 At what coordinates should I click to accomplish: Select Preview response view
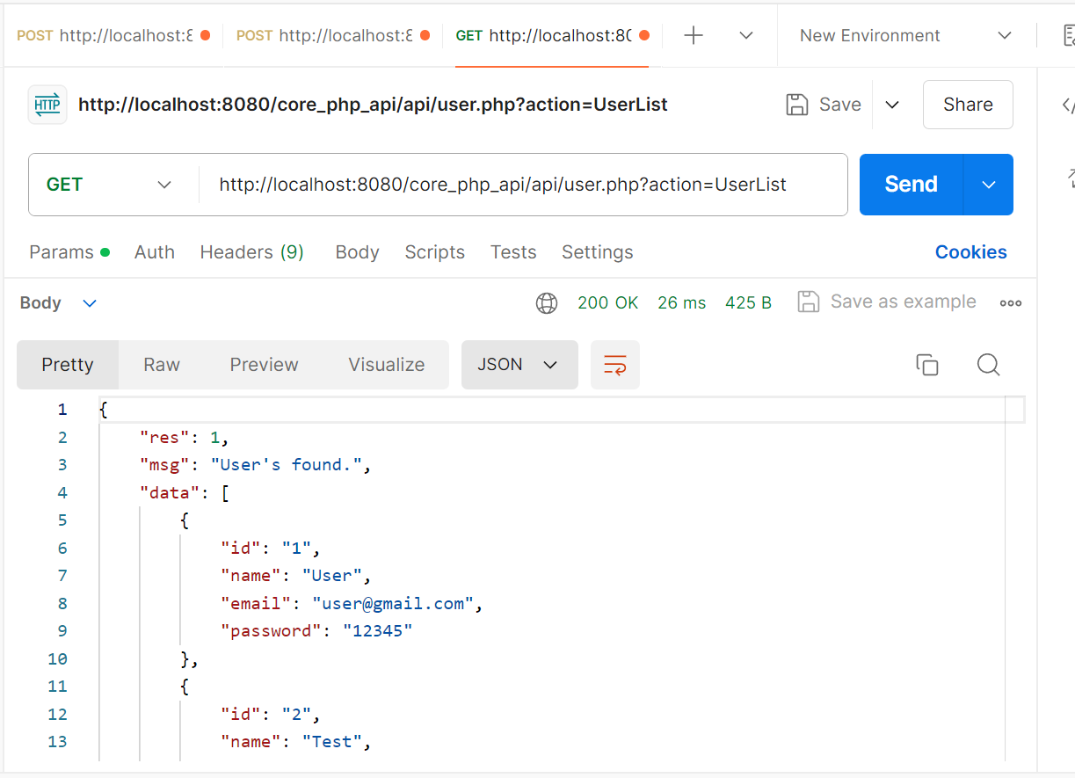tap(265, 365)
